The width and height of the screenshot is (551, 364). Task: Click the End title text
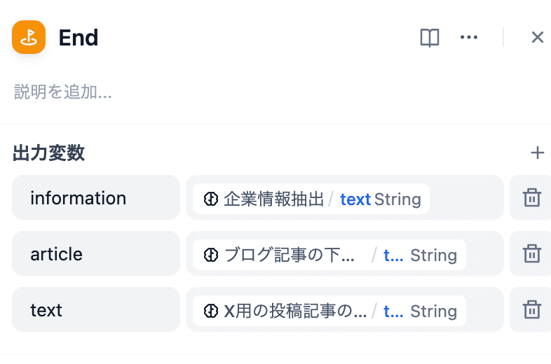tap(79, 38)
